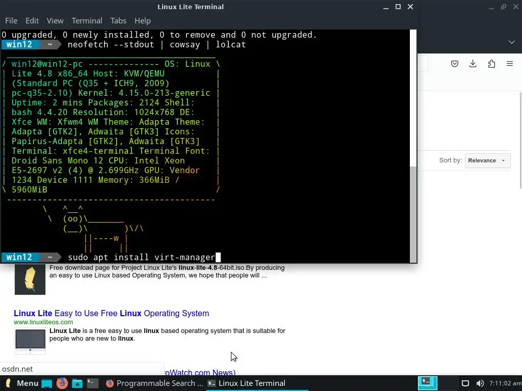The width and height of the screenshot is (522, 391).
Task: Click the volume speaker tray icon
Action: [x=480, y=383]
